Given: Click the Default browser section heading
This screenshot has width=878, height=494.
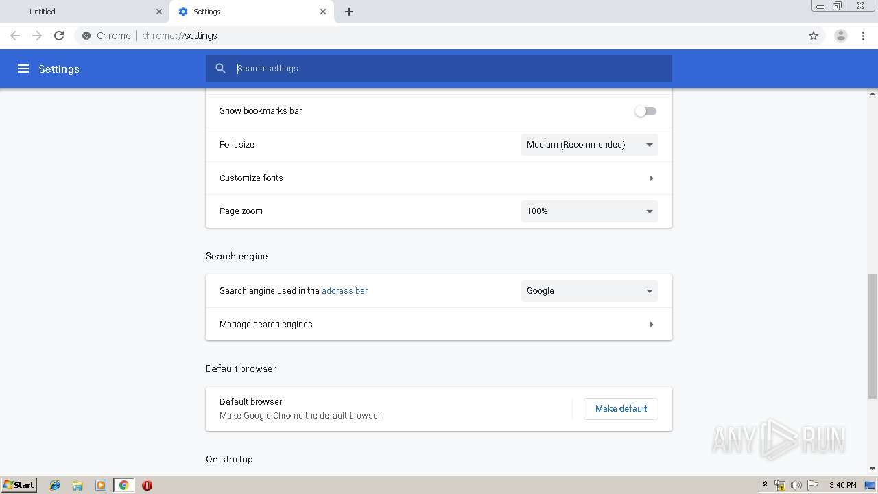Looking at the screenshot, I should click(x=241, y=368).
